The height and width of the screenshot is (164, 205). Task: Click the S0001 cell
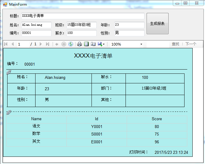click(97, 135)
